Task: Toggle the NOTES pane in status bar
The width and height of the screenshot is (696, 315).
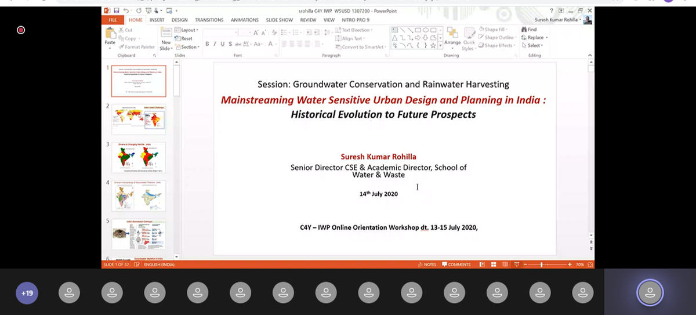Action: (x=426, y=265)
